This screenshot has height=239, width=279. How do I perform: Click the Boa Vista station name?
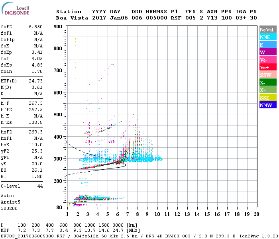coord(72,18)
